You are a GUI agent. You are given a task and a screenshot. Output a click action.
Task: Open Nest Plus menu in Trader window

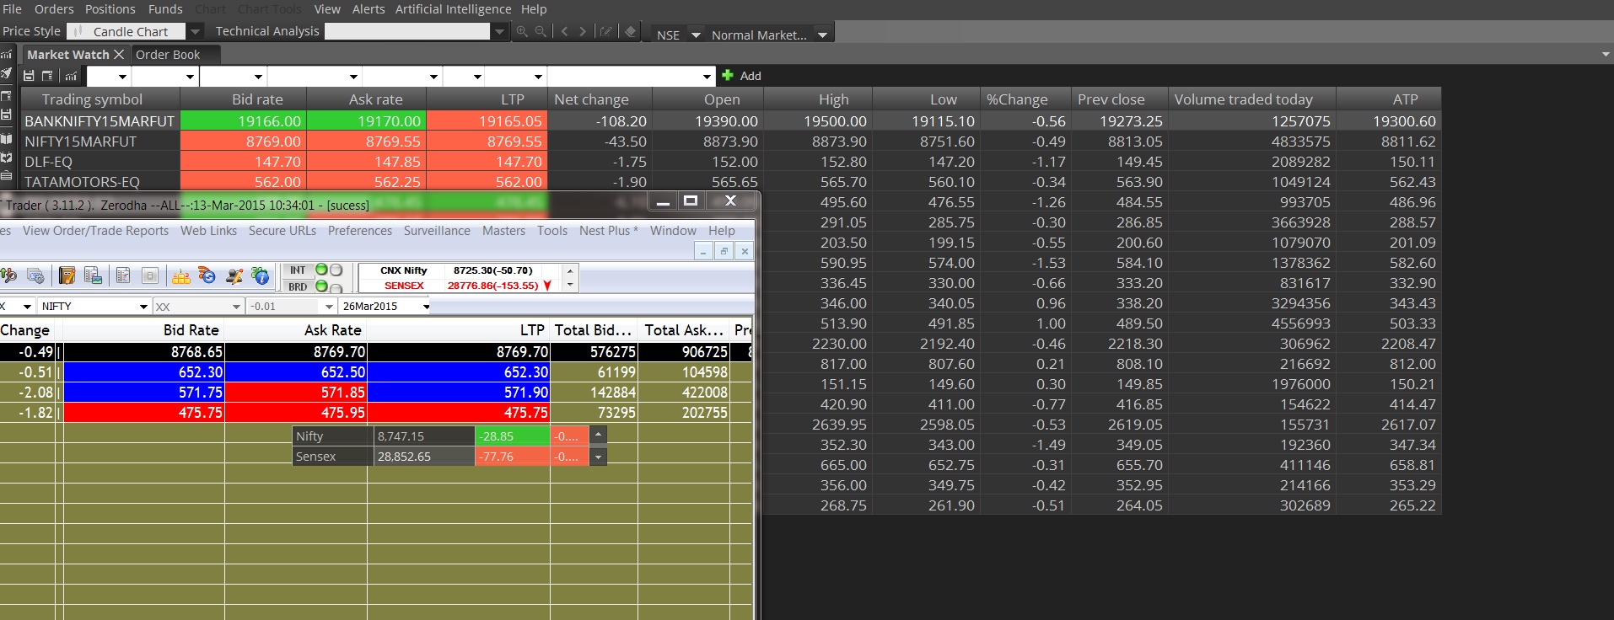pyautogui.click(x=609, y=231)
